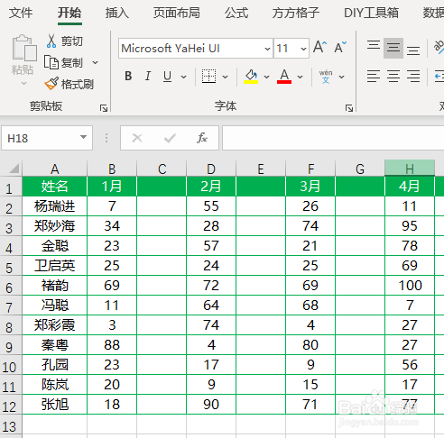Click the cell with value 90
444x438 pixels.
pos(211,405)
